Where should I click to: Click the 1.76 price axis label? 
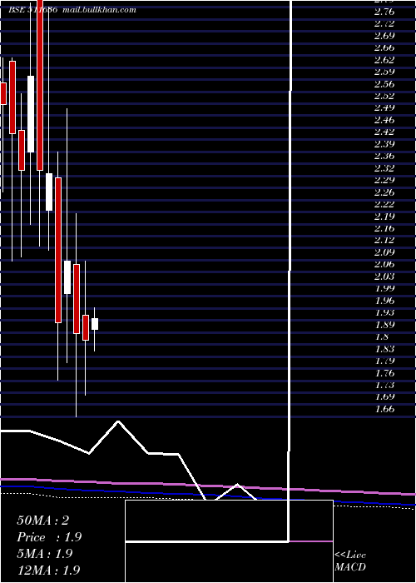[x=384, y=373]
